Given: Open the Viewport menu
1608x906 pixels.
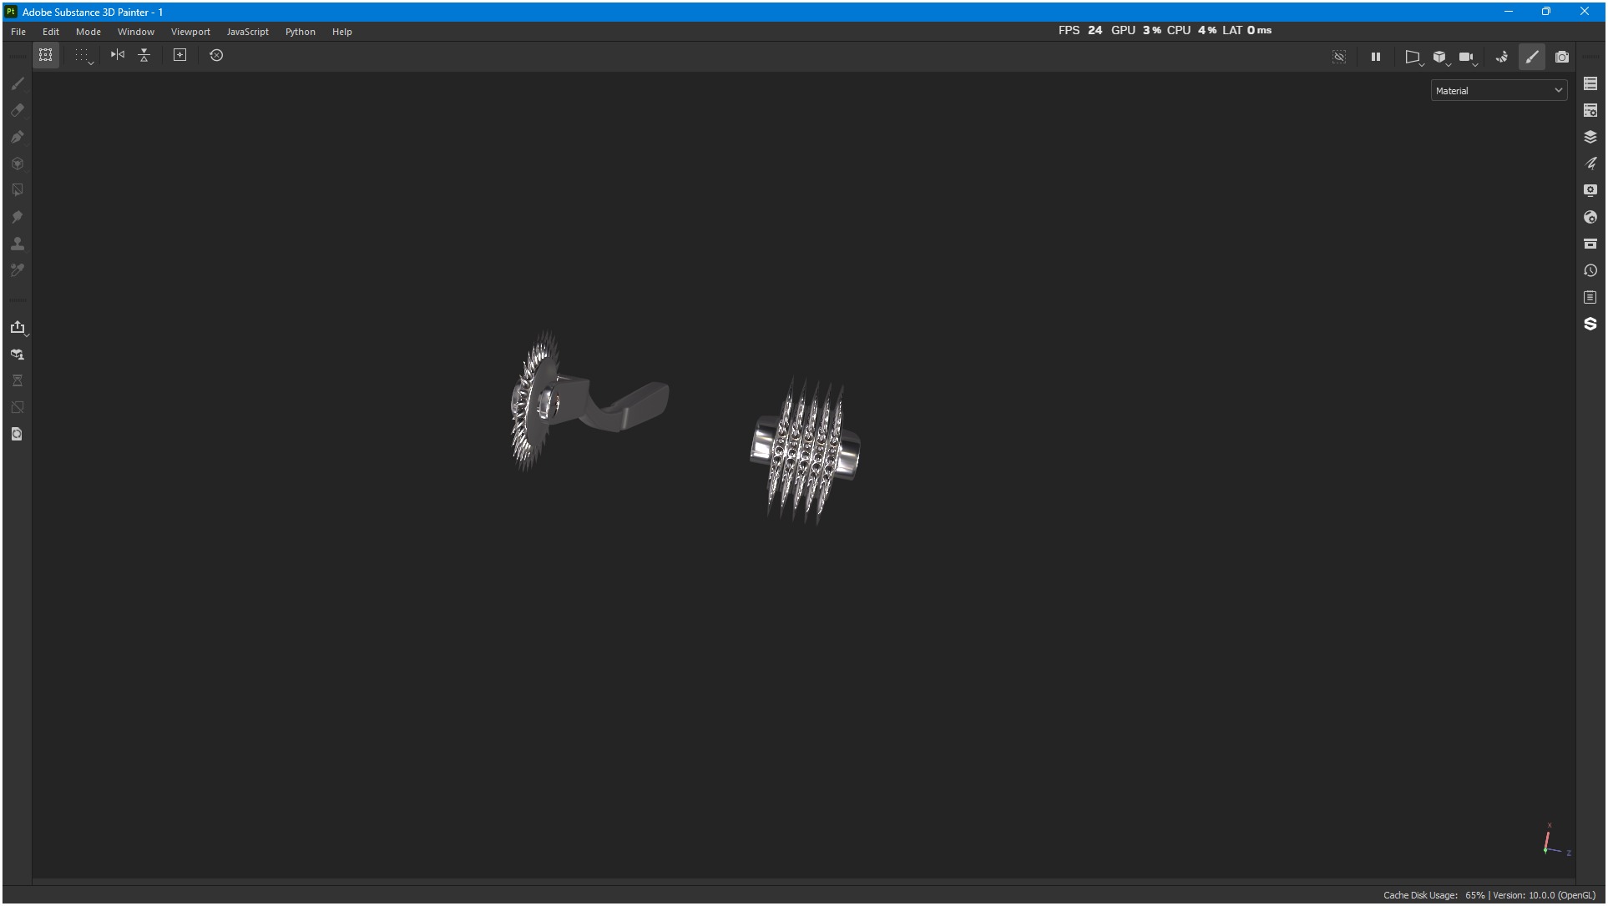Looking at the screenshot, I should coord(190,32).
